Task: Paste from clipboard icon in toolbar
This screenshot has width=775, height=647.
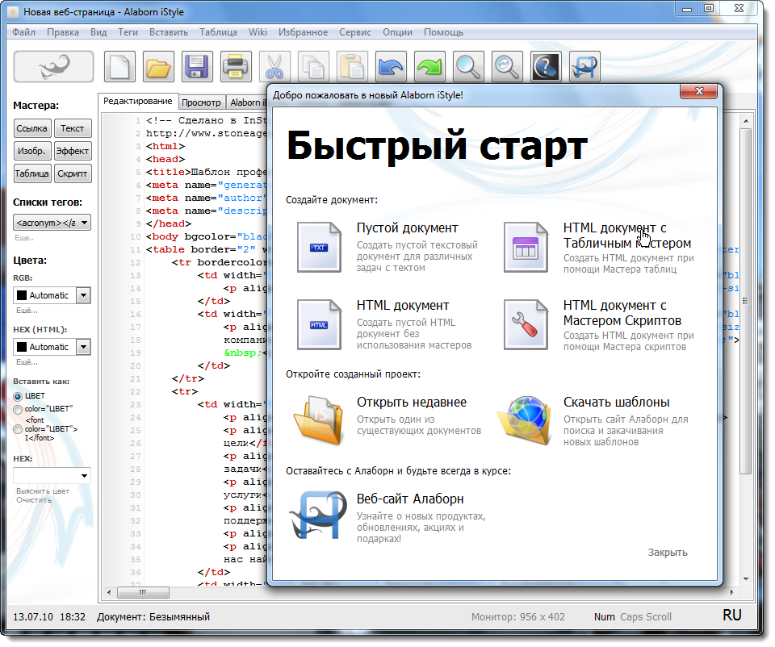Action: coord(352,66)
